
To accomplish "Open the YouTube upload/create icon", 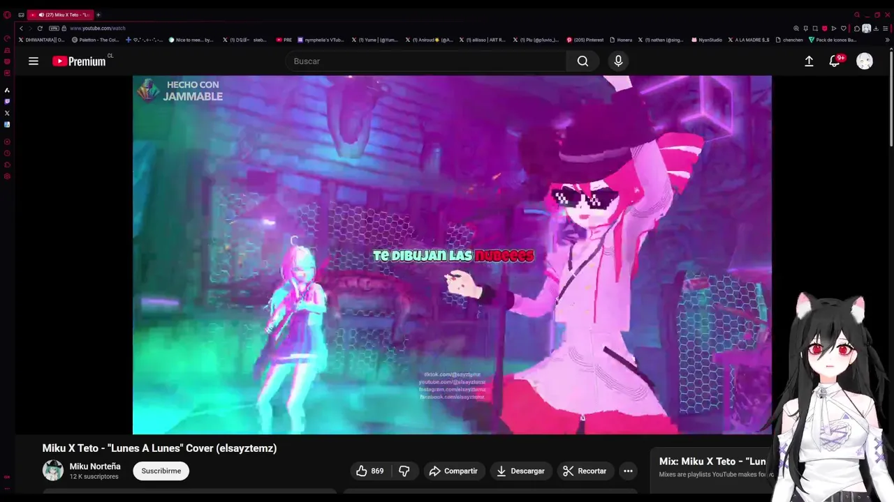I will click(x=809, y=61).
